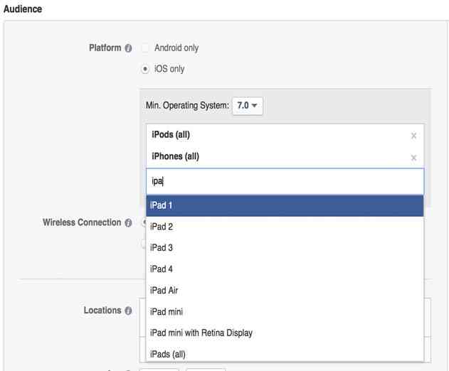
Task: Click the iPods (all) selected device entry
Action: 171,135
